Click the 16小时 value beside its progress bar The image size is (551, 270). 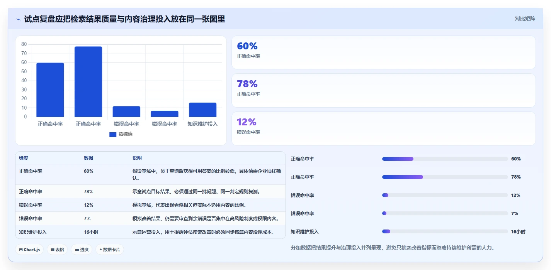[518, 232]
